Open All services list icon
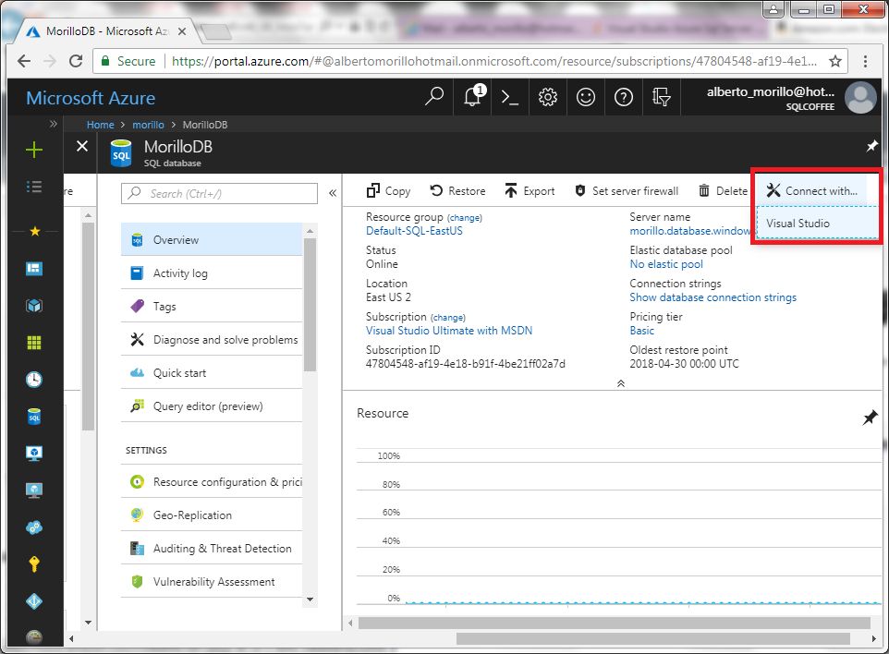The image size is (889, 654). (x=34, y=187)
